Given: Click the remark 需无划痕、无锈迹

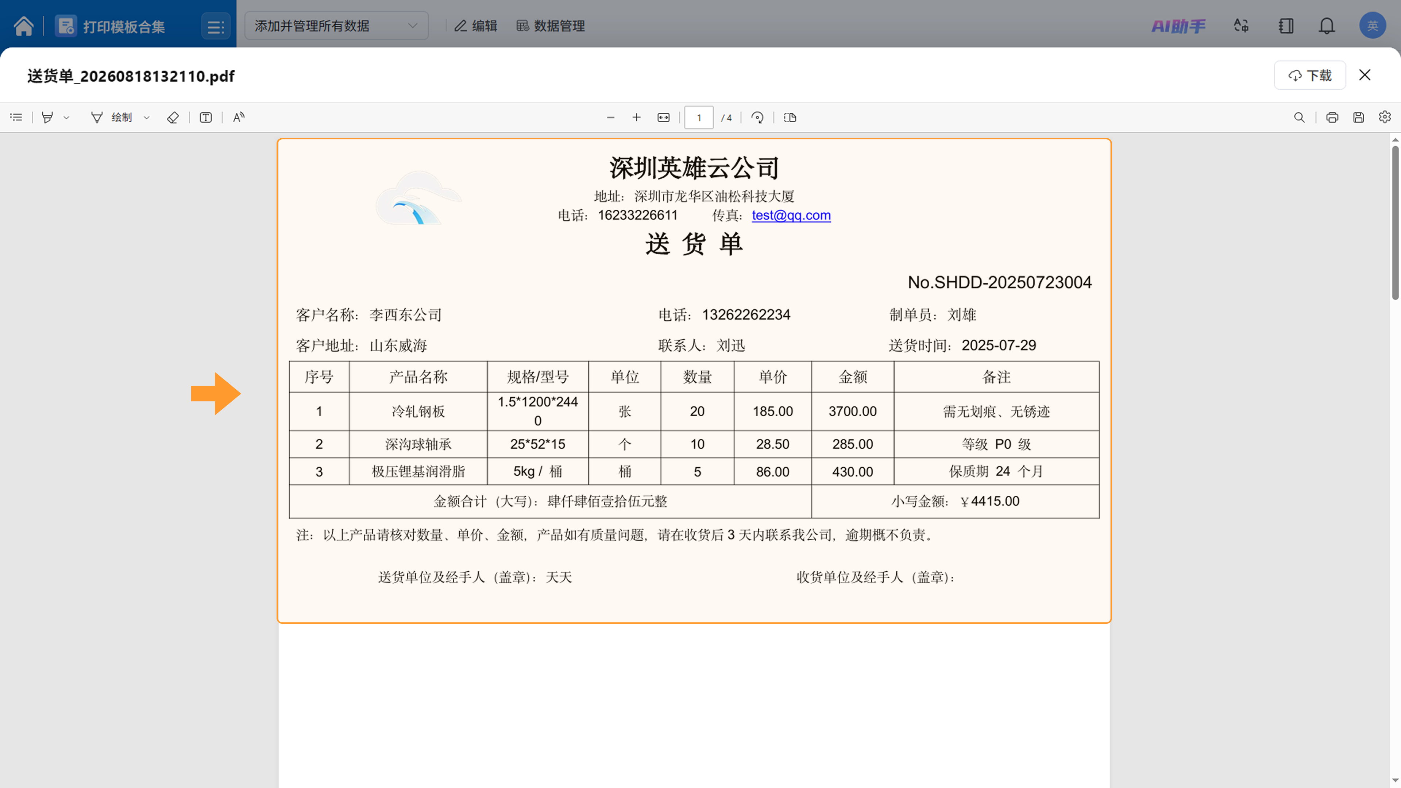Looking at the screenshot, I should 996,412.
